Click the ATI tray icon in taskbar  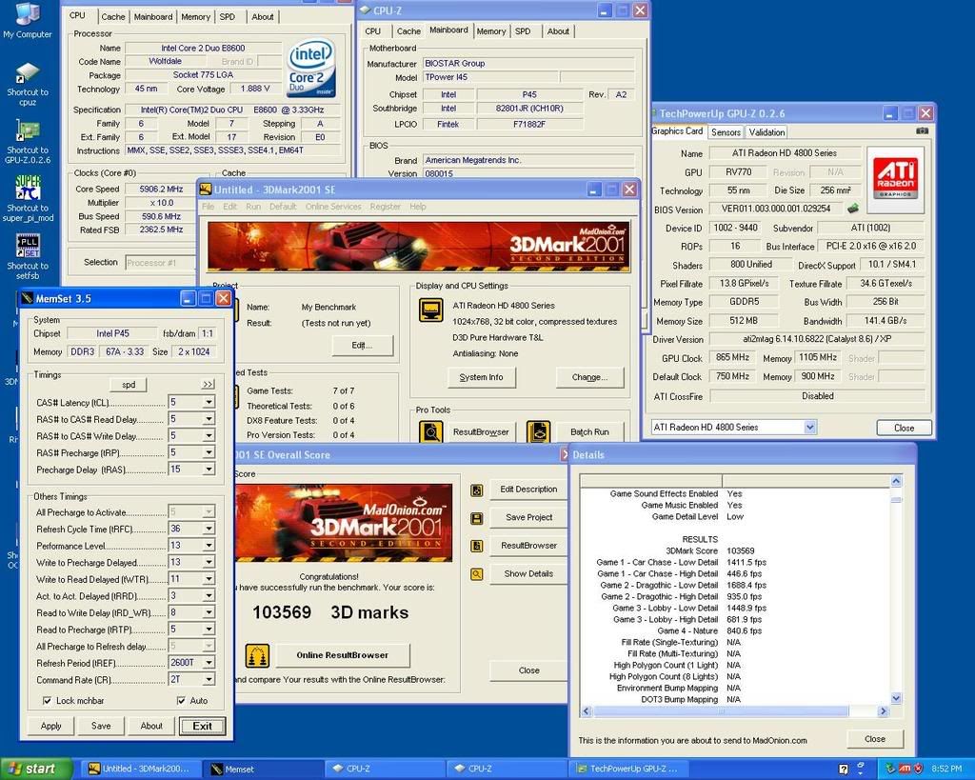click(x=905, y=769)
